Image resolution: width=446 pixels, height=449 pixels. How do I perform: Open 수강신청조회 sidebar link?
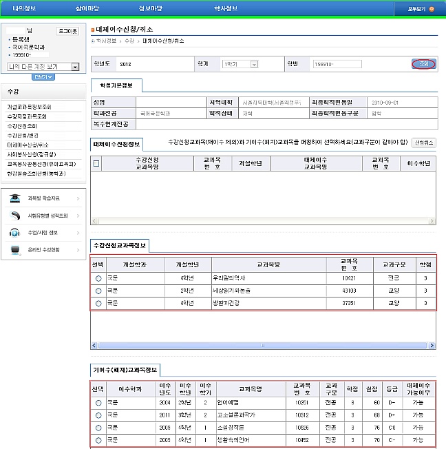click(x=22, y=126)
